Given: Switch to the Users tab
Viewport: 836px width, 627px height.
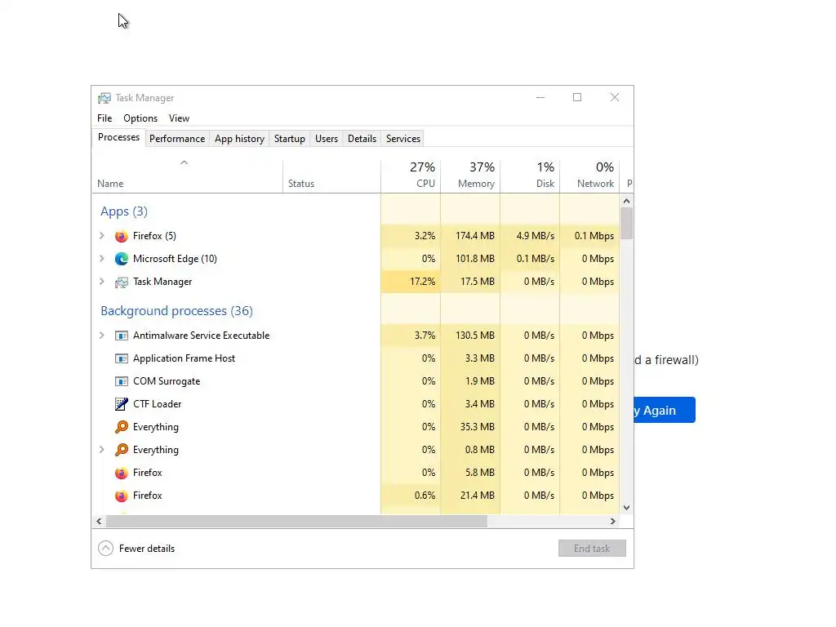Looking at the screenshot, I should pos(327,139).
